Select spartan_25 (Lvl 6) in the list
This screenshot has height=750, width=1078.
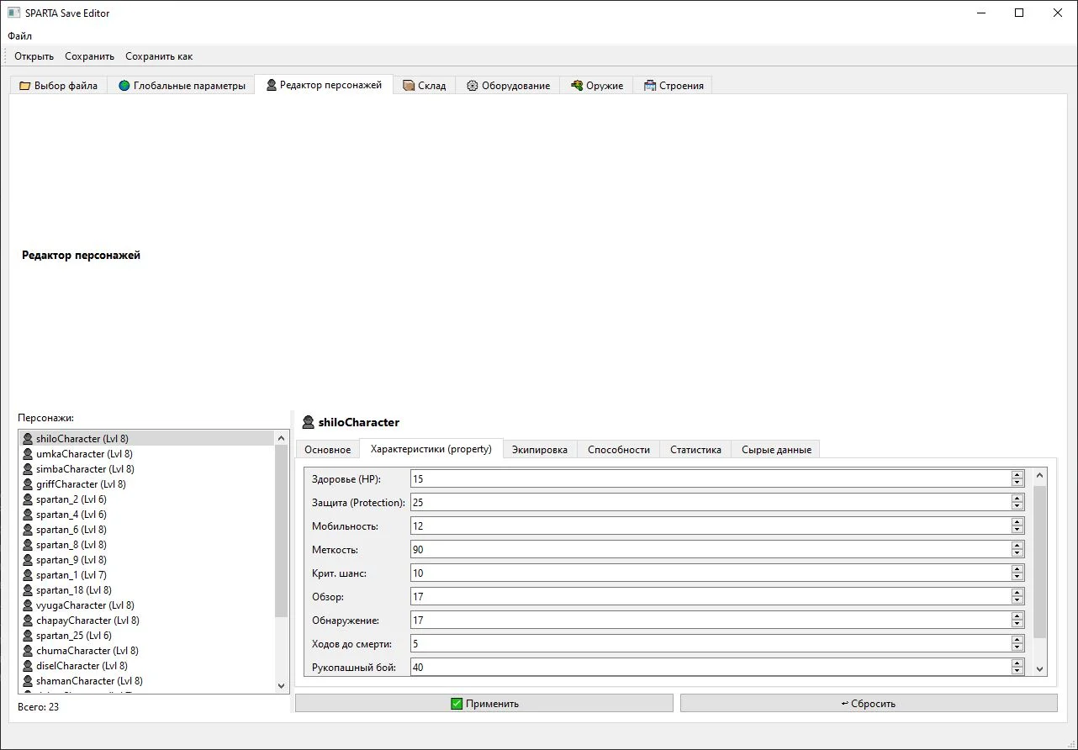point(146,635)
